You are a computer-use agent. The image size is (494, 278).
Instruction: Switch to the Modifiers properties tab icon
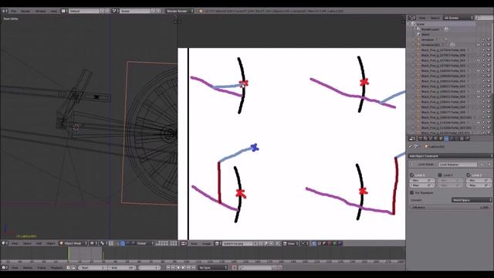coord(452,139)
